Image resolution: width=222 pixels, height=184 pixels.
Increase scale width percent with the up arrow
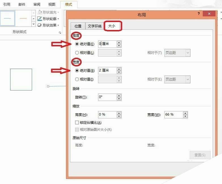185,113
